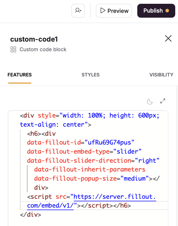Screen dimensions: 178x226
Task: Switch to the FEATURES tab
Action: click(20, 75)
